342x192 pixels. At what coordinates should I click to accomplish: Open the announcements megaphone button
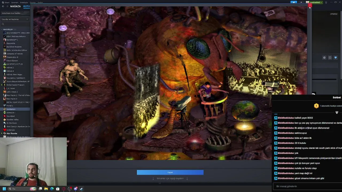pos(294,2)
